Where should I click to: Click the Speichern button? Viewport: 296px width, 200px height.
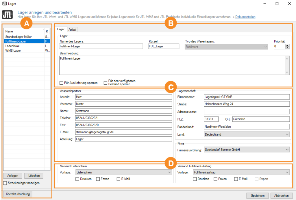257,196
